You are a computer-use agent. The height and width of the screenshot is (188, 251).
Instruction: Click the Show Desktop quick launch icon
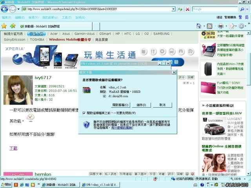[27, 185]
